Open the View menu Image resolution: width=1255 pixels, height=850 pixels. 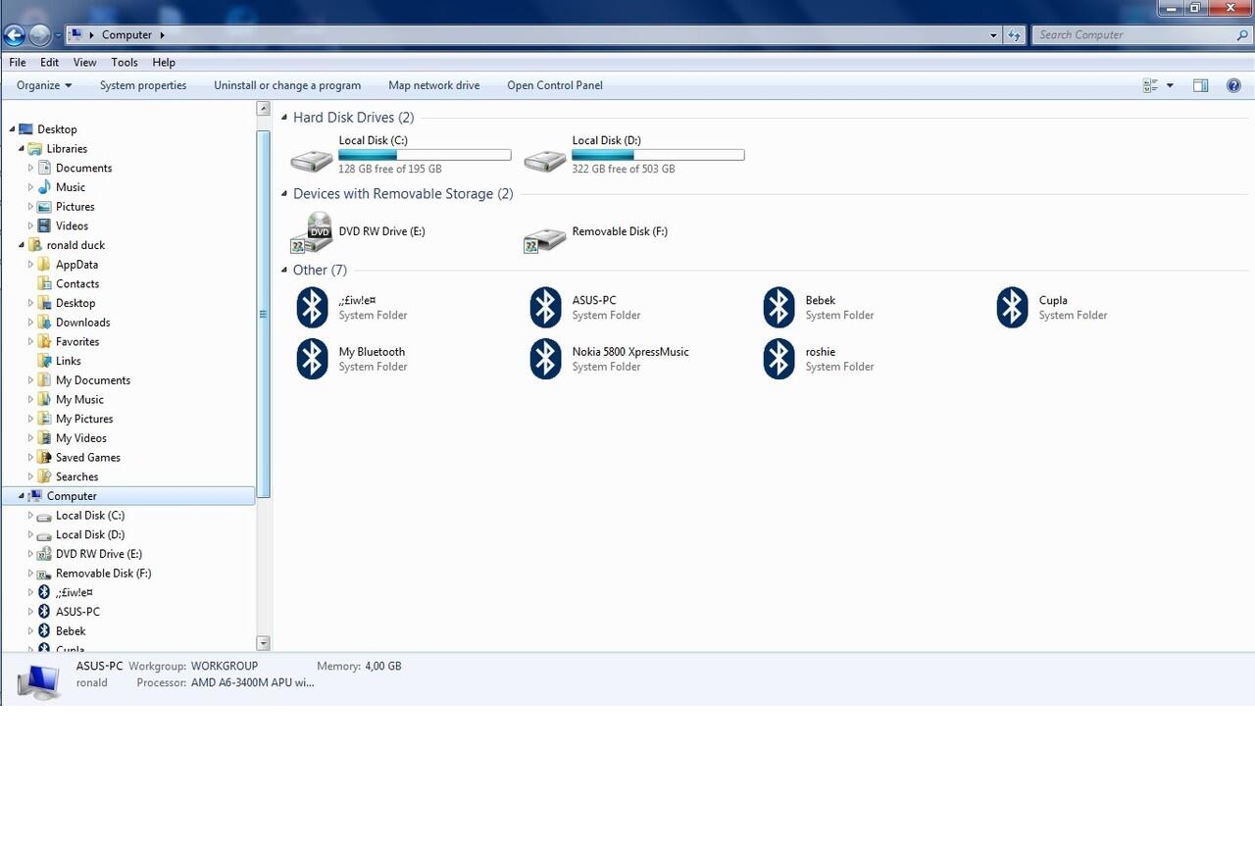[85, 62]
